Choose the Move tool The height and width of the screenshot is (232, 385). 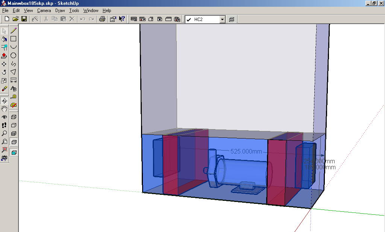(x=4, y=64)
